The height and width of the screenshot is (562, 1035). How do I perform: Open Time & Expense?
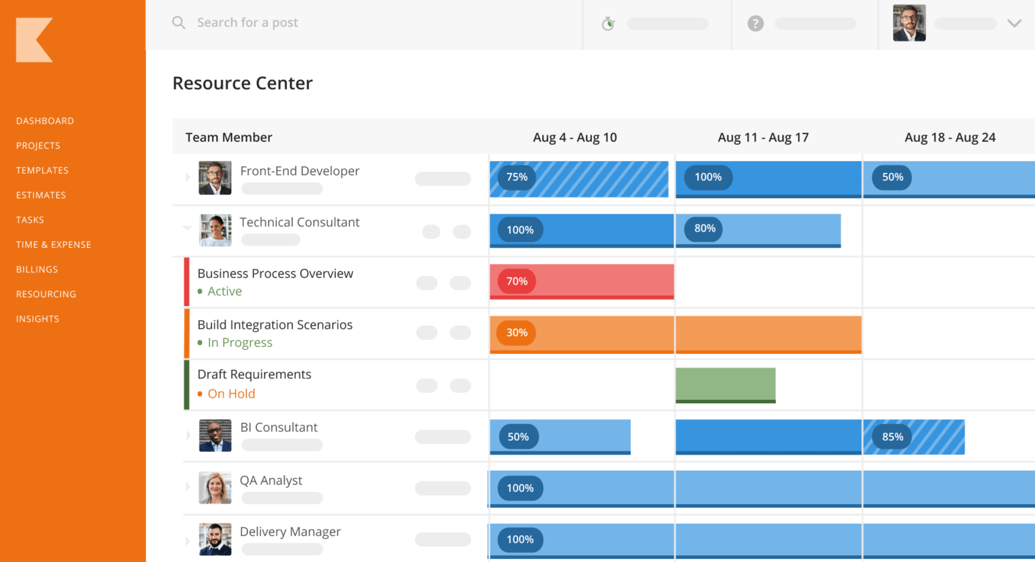point(54,244)
